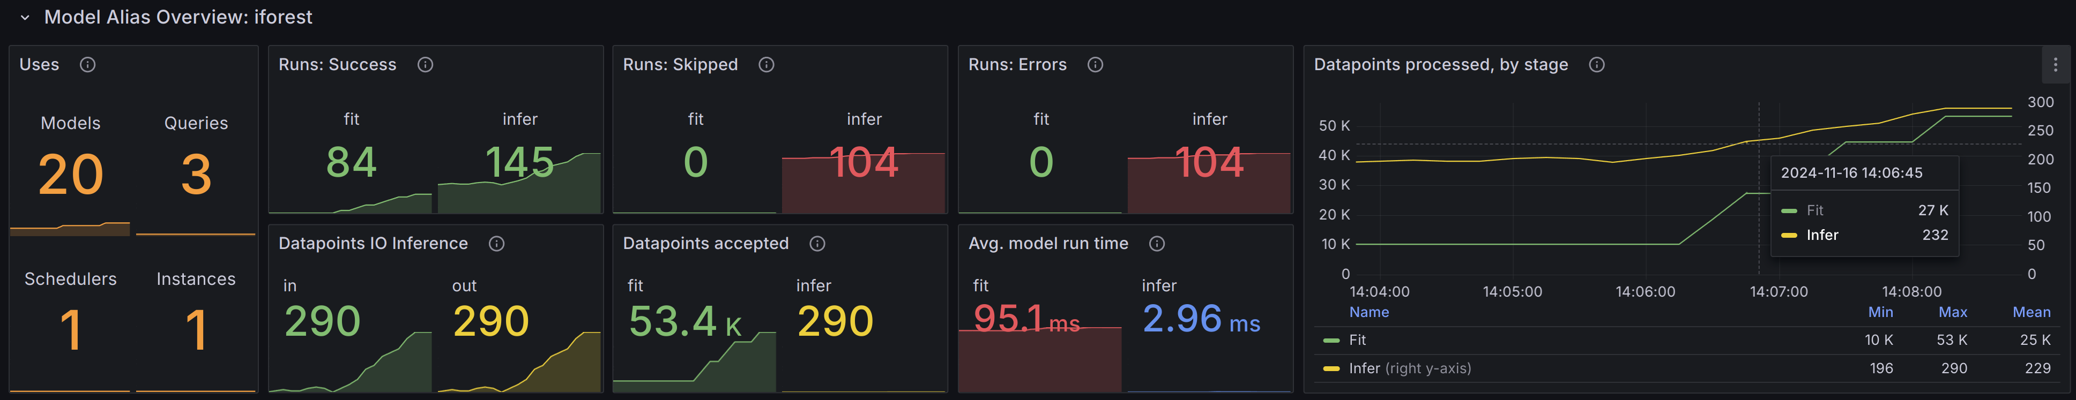Click info icon for Datapoints IO Inference
2076x400 pixels.
point(496,244)
